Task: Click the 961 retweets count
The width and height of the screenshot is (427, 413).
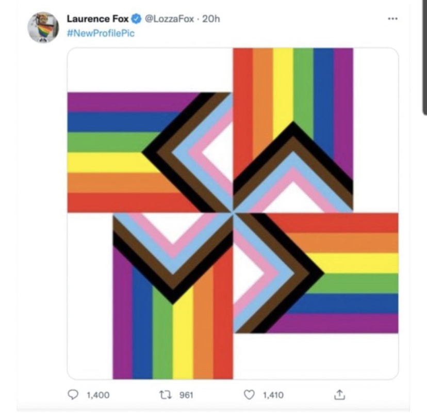Action: tap(186, 395)
